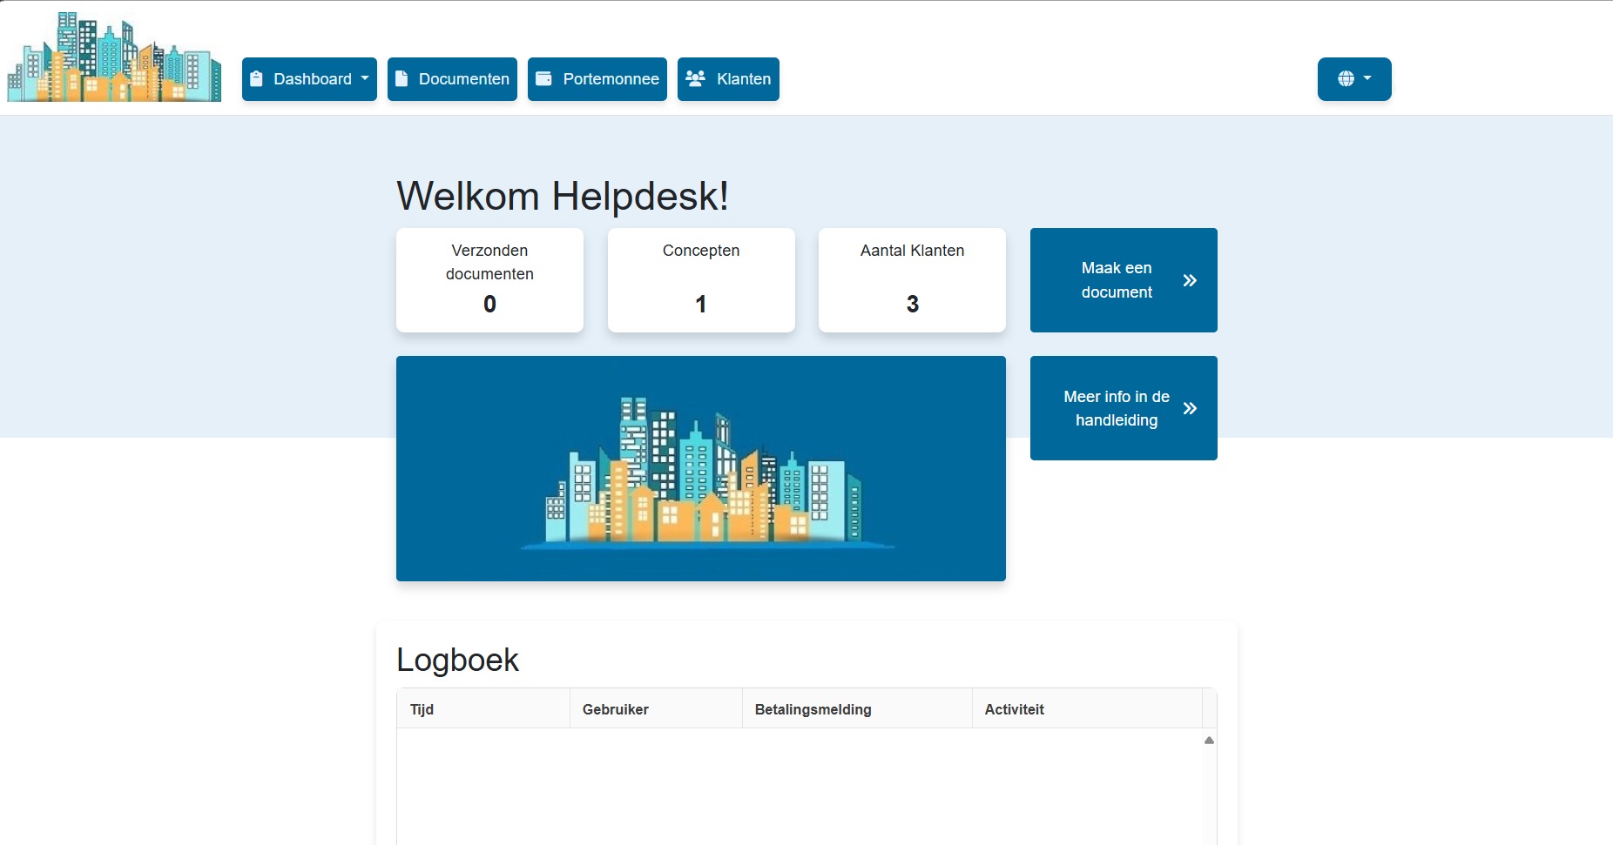Image resolution: width=1613 pixels, height=845 pixels.
Task: Click the number 3 under Aantal Klanten
Action: click(912, 304)
